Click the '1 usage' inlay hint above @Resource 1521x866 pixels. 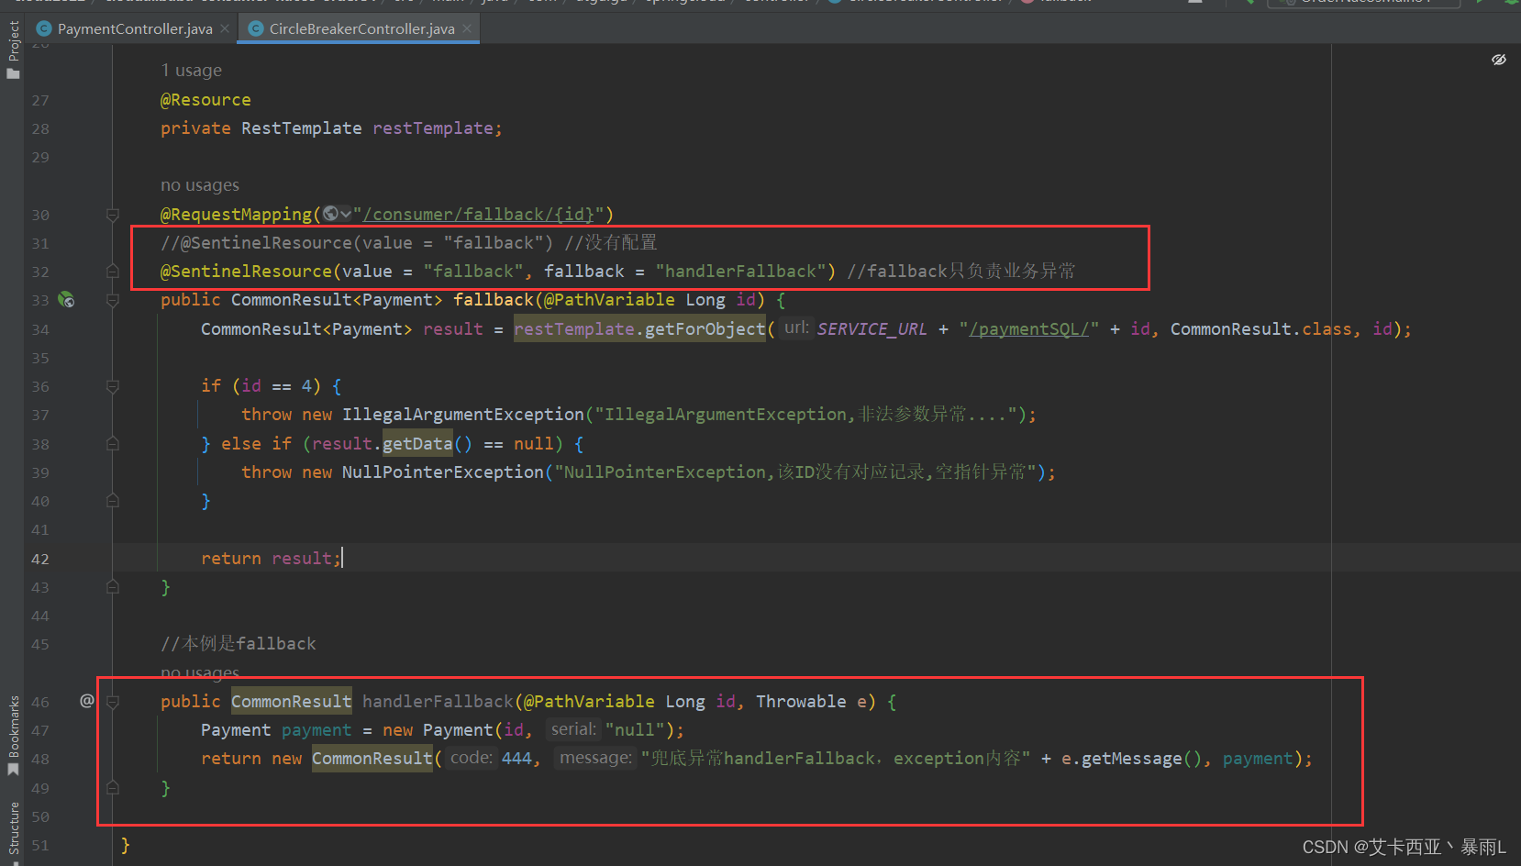pos(191,71)
